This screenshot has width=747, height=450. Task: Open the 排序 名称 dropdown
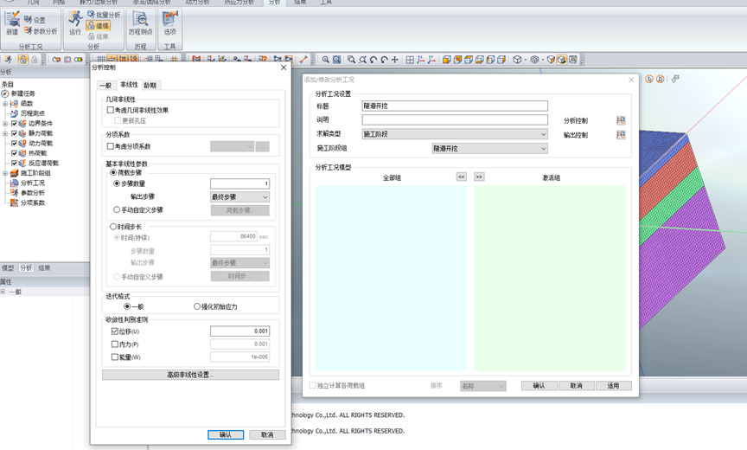point(483,386)
